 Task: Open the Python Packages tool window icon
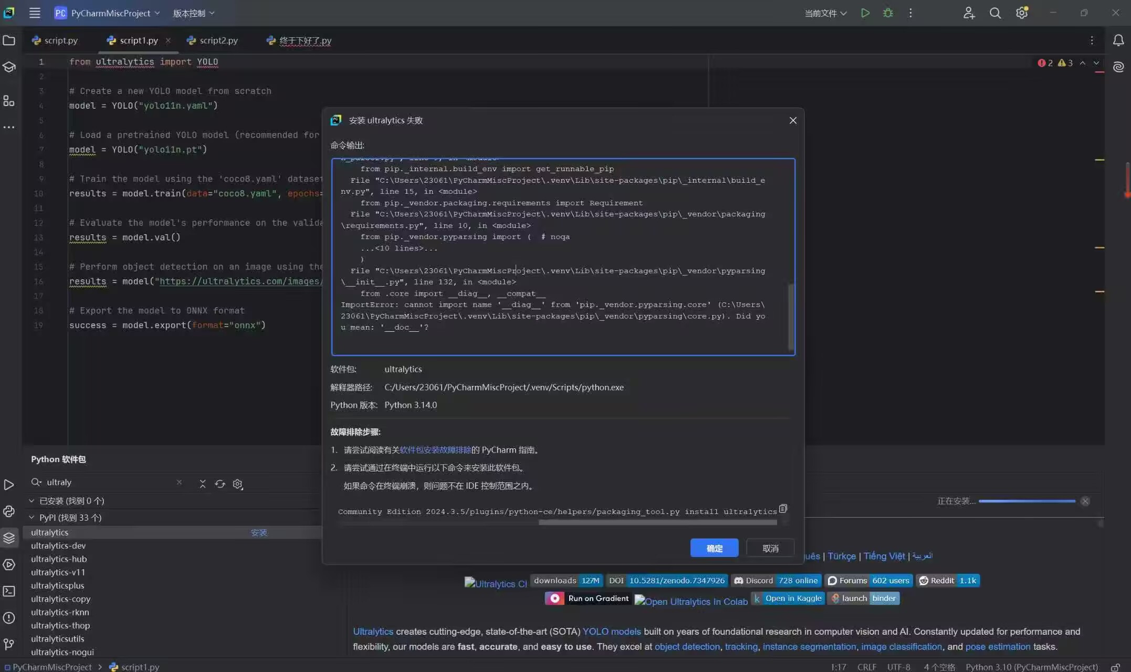point(9,538)
